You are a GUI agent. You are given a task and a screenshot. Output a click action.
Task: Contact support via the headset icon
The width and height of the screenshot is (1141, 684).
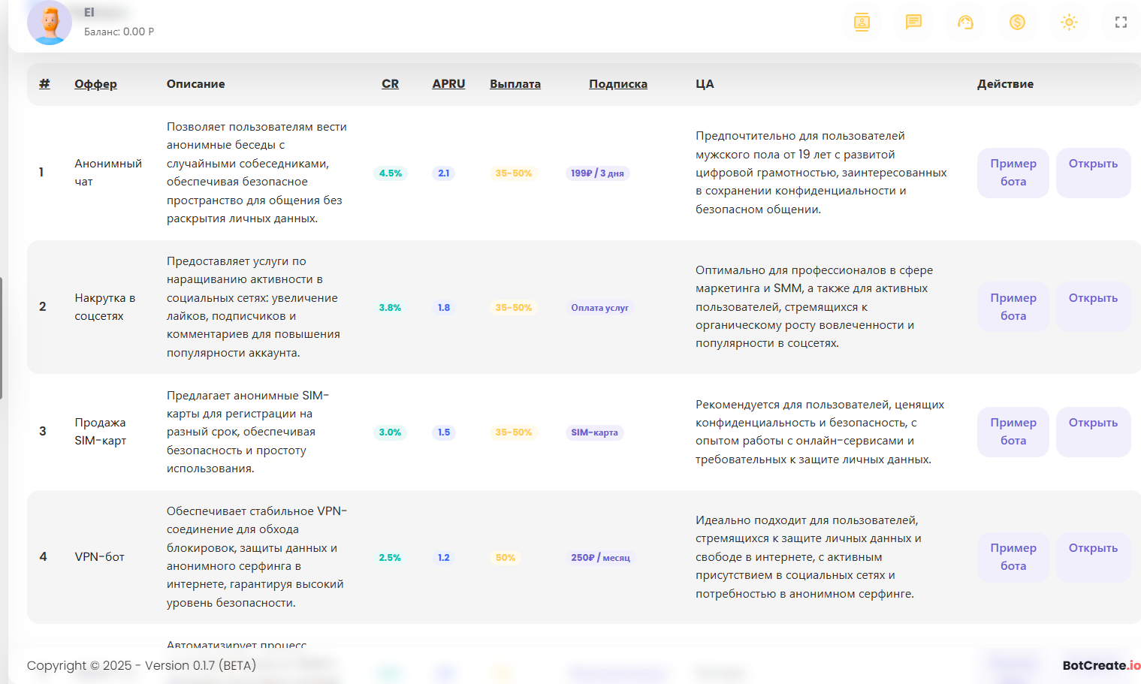pyautogui.click(x=965, y=23)
